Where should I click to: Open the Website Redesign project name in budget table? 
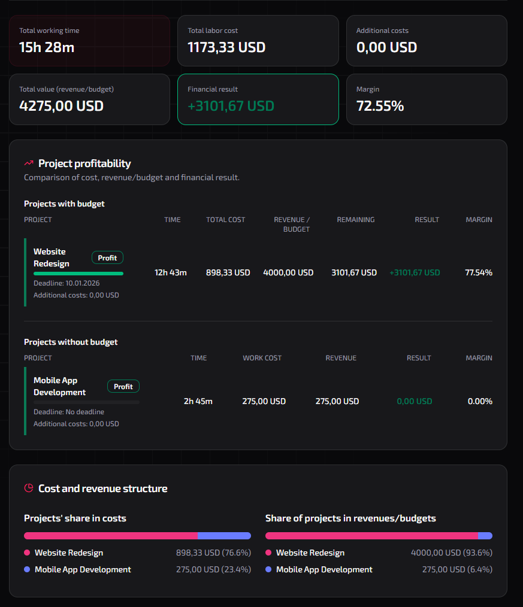(x=52, y=257)
